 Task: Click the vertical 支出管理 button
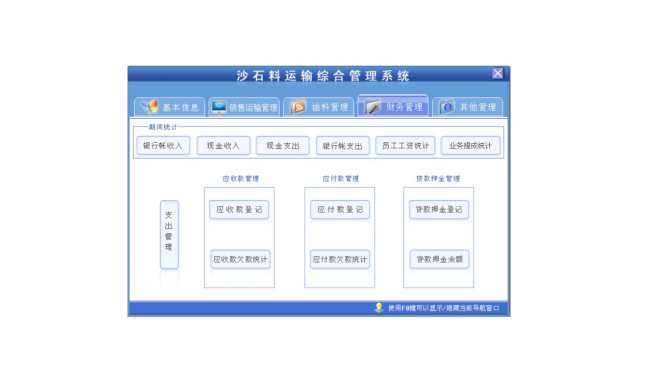pos(169,235)
